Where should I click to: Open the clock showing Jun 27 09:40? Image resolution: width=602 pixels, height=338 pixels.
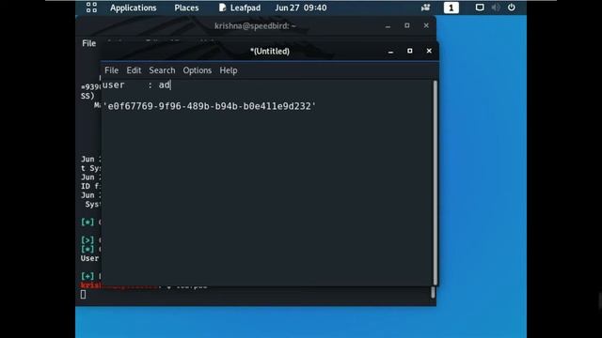click(x=301, y=8)
